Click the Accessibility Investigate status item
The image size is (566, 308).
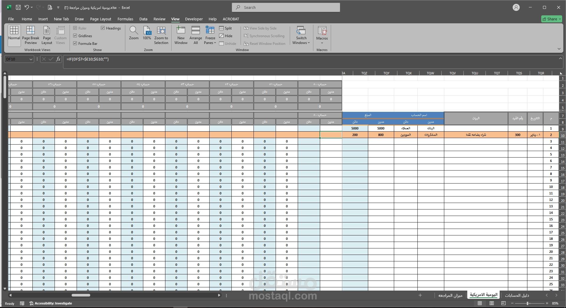51,303
